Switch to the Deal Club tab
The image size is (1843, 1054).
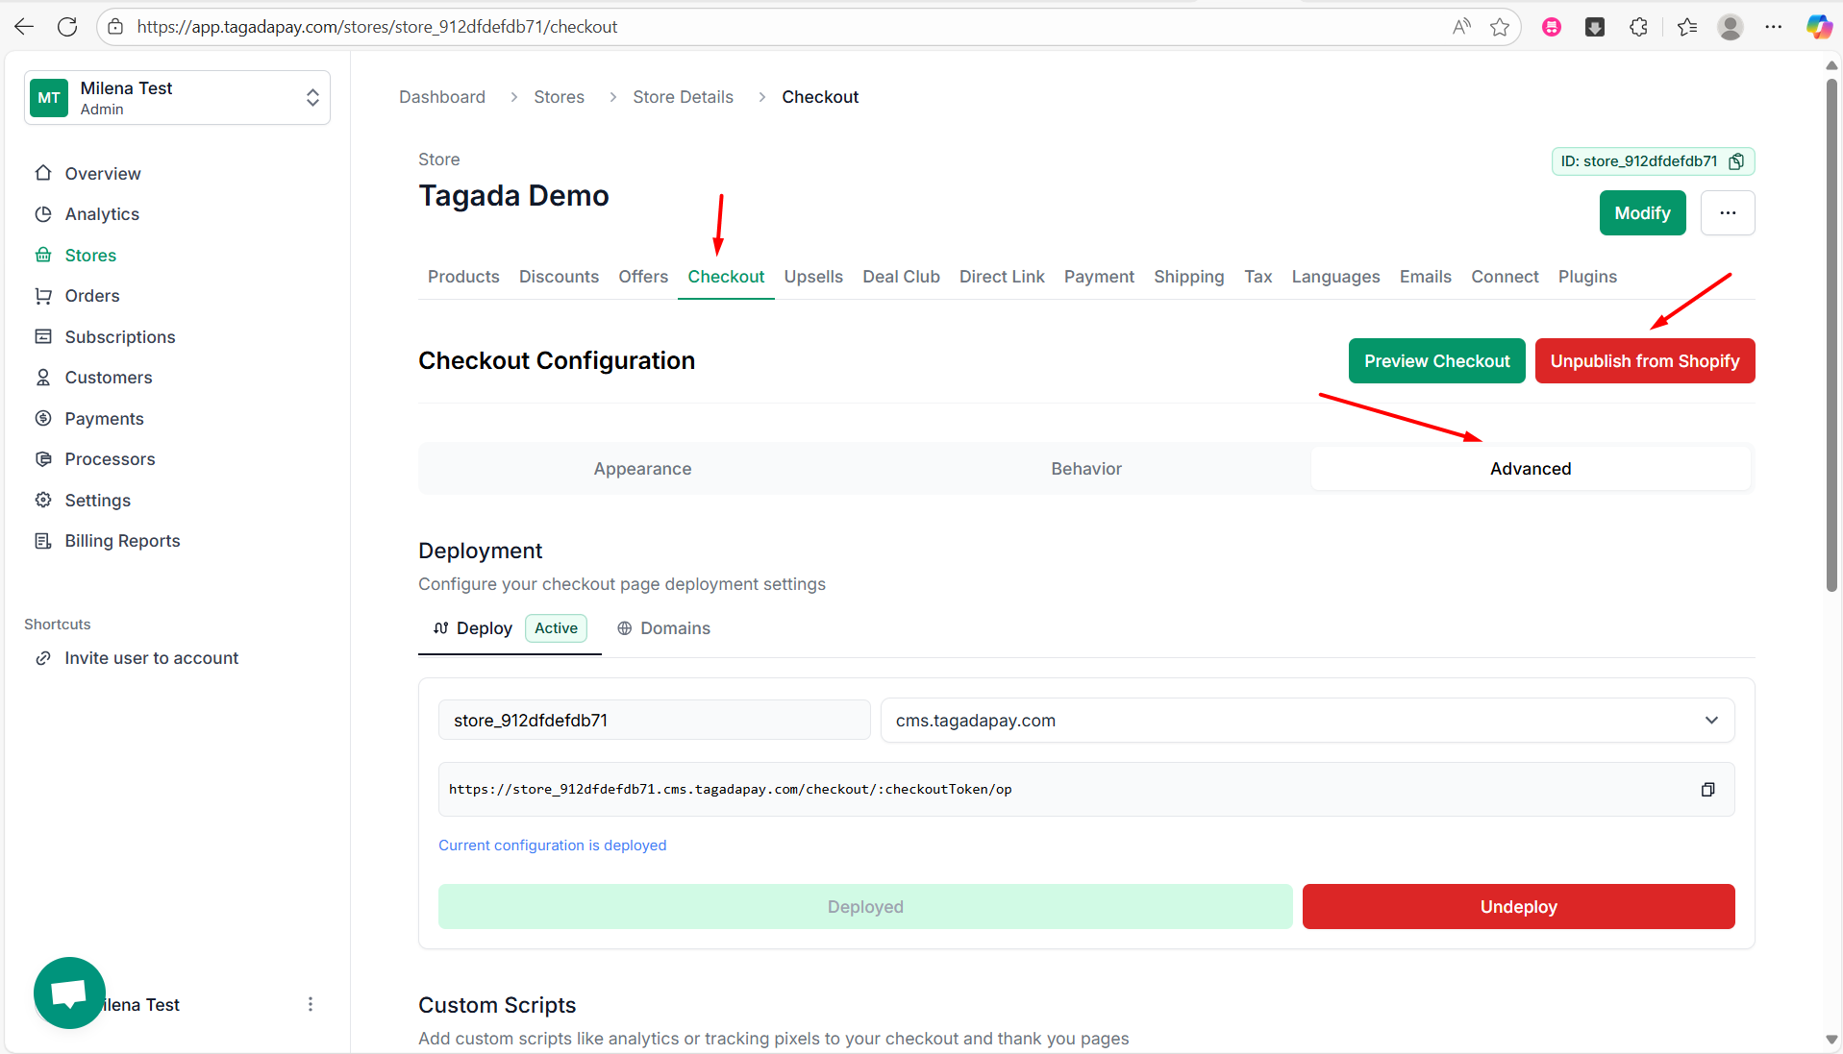pos(901,277)
